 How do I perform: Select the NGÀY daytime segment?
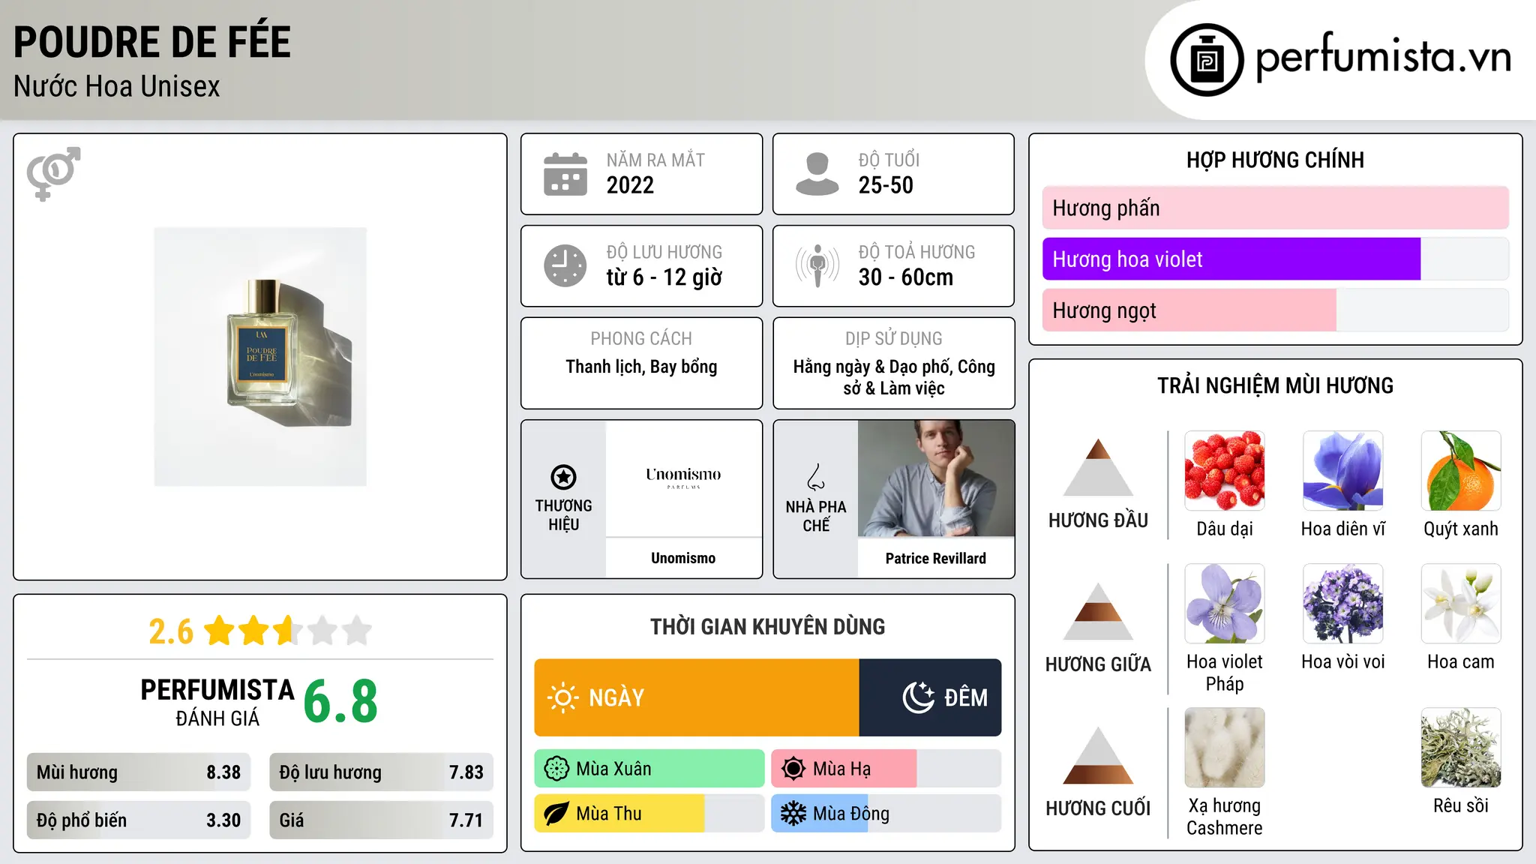697,697
